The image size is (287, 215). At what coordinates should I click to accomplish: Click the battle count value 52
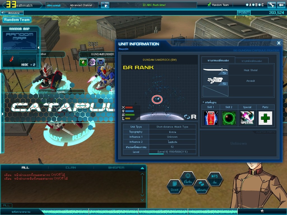point(172,147)
